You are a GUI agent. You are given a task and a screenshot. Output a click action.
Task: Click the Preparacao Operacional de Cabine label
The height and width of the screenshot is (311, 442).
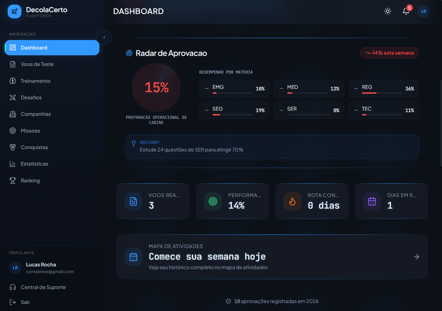pos(156,120)
